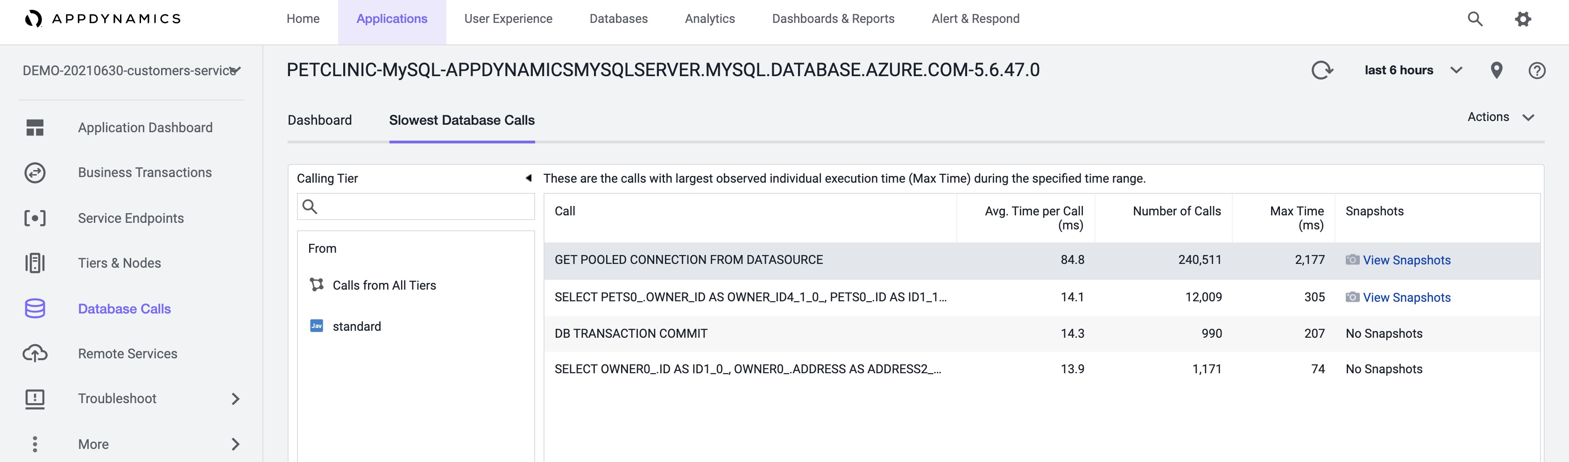
Task: Collapse the Calling Tier panel arrow
Action: (529, 178)
